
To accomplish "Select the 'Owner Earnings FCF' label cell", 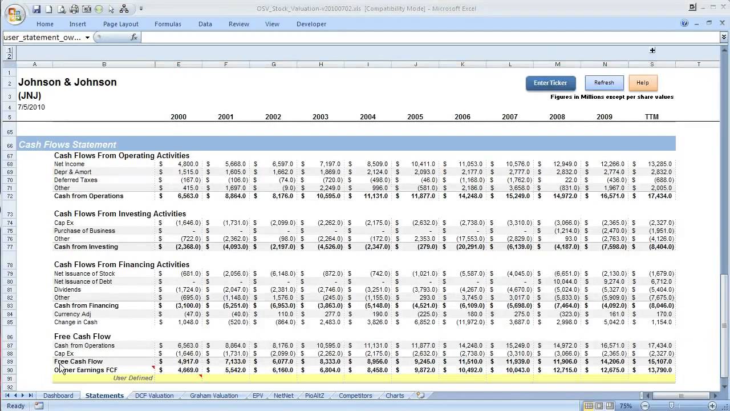I will 86,370.
